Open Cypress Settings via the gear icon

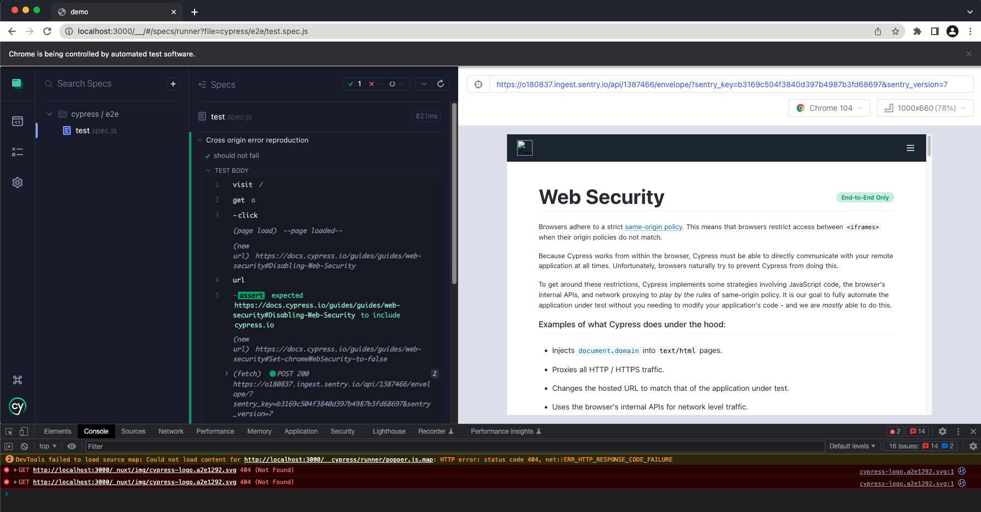18,183
